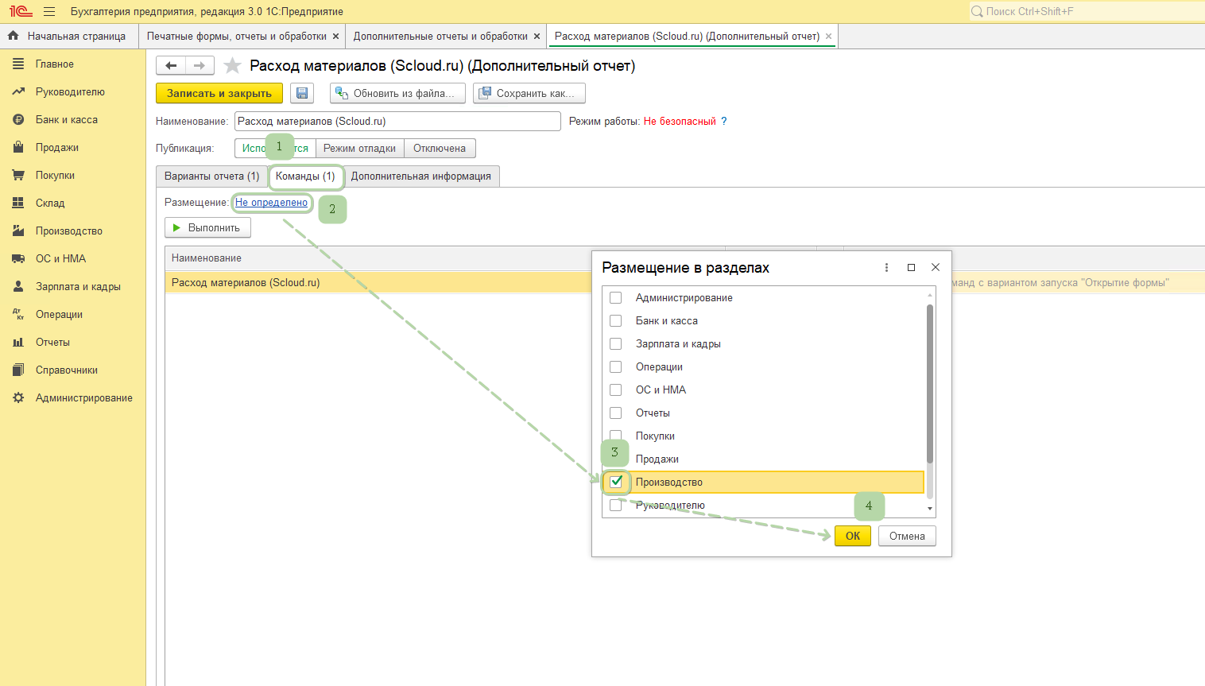Viewport: 1205px width, 686px height.
Task: Switch to Дополнительная информация tab
Action: point(421,176)
